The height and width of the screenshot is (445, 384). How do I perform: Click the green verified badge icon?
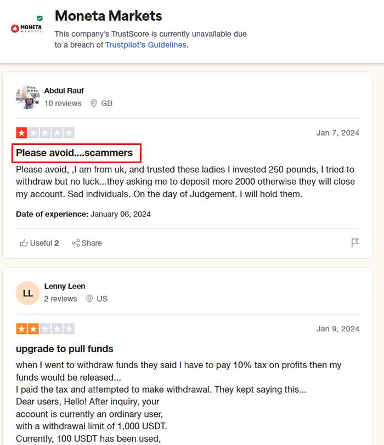40,18
